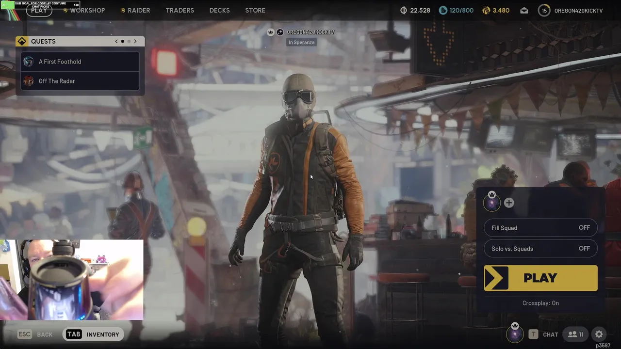Viewport: 621px width, 349px height.
Task: Click the streamer webcam overlay
Action: pos(72,280)
